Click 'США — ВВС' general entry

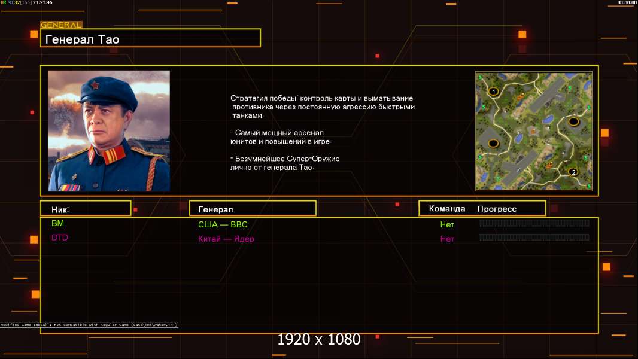tap(223, 224)
